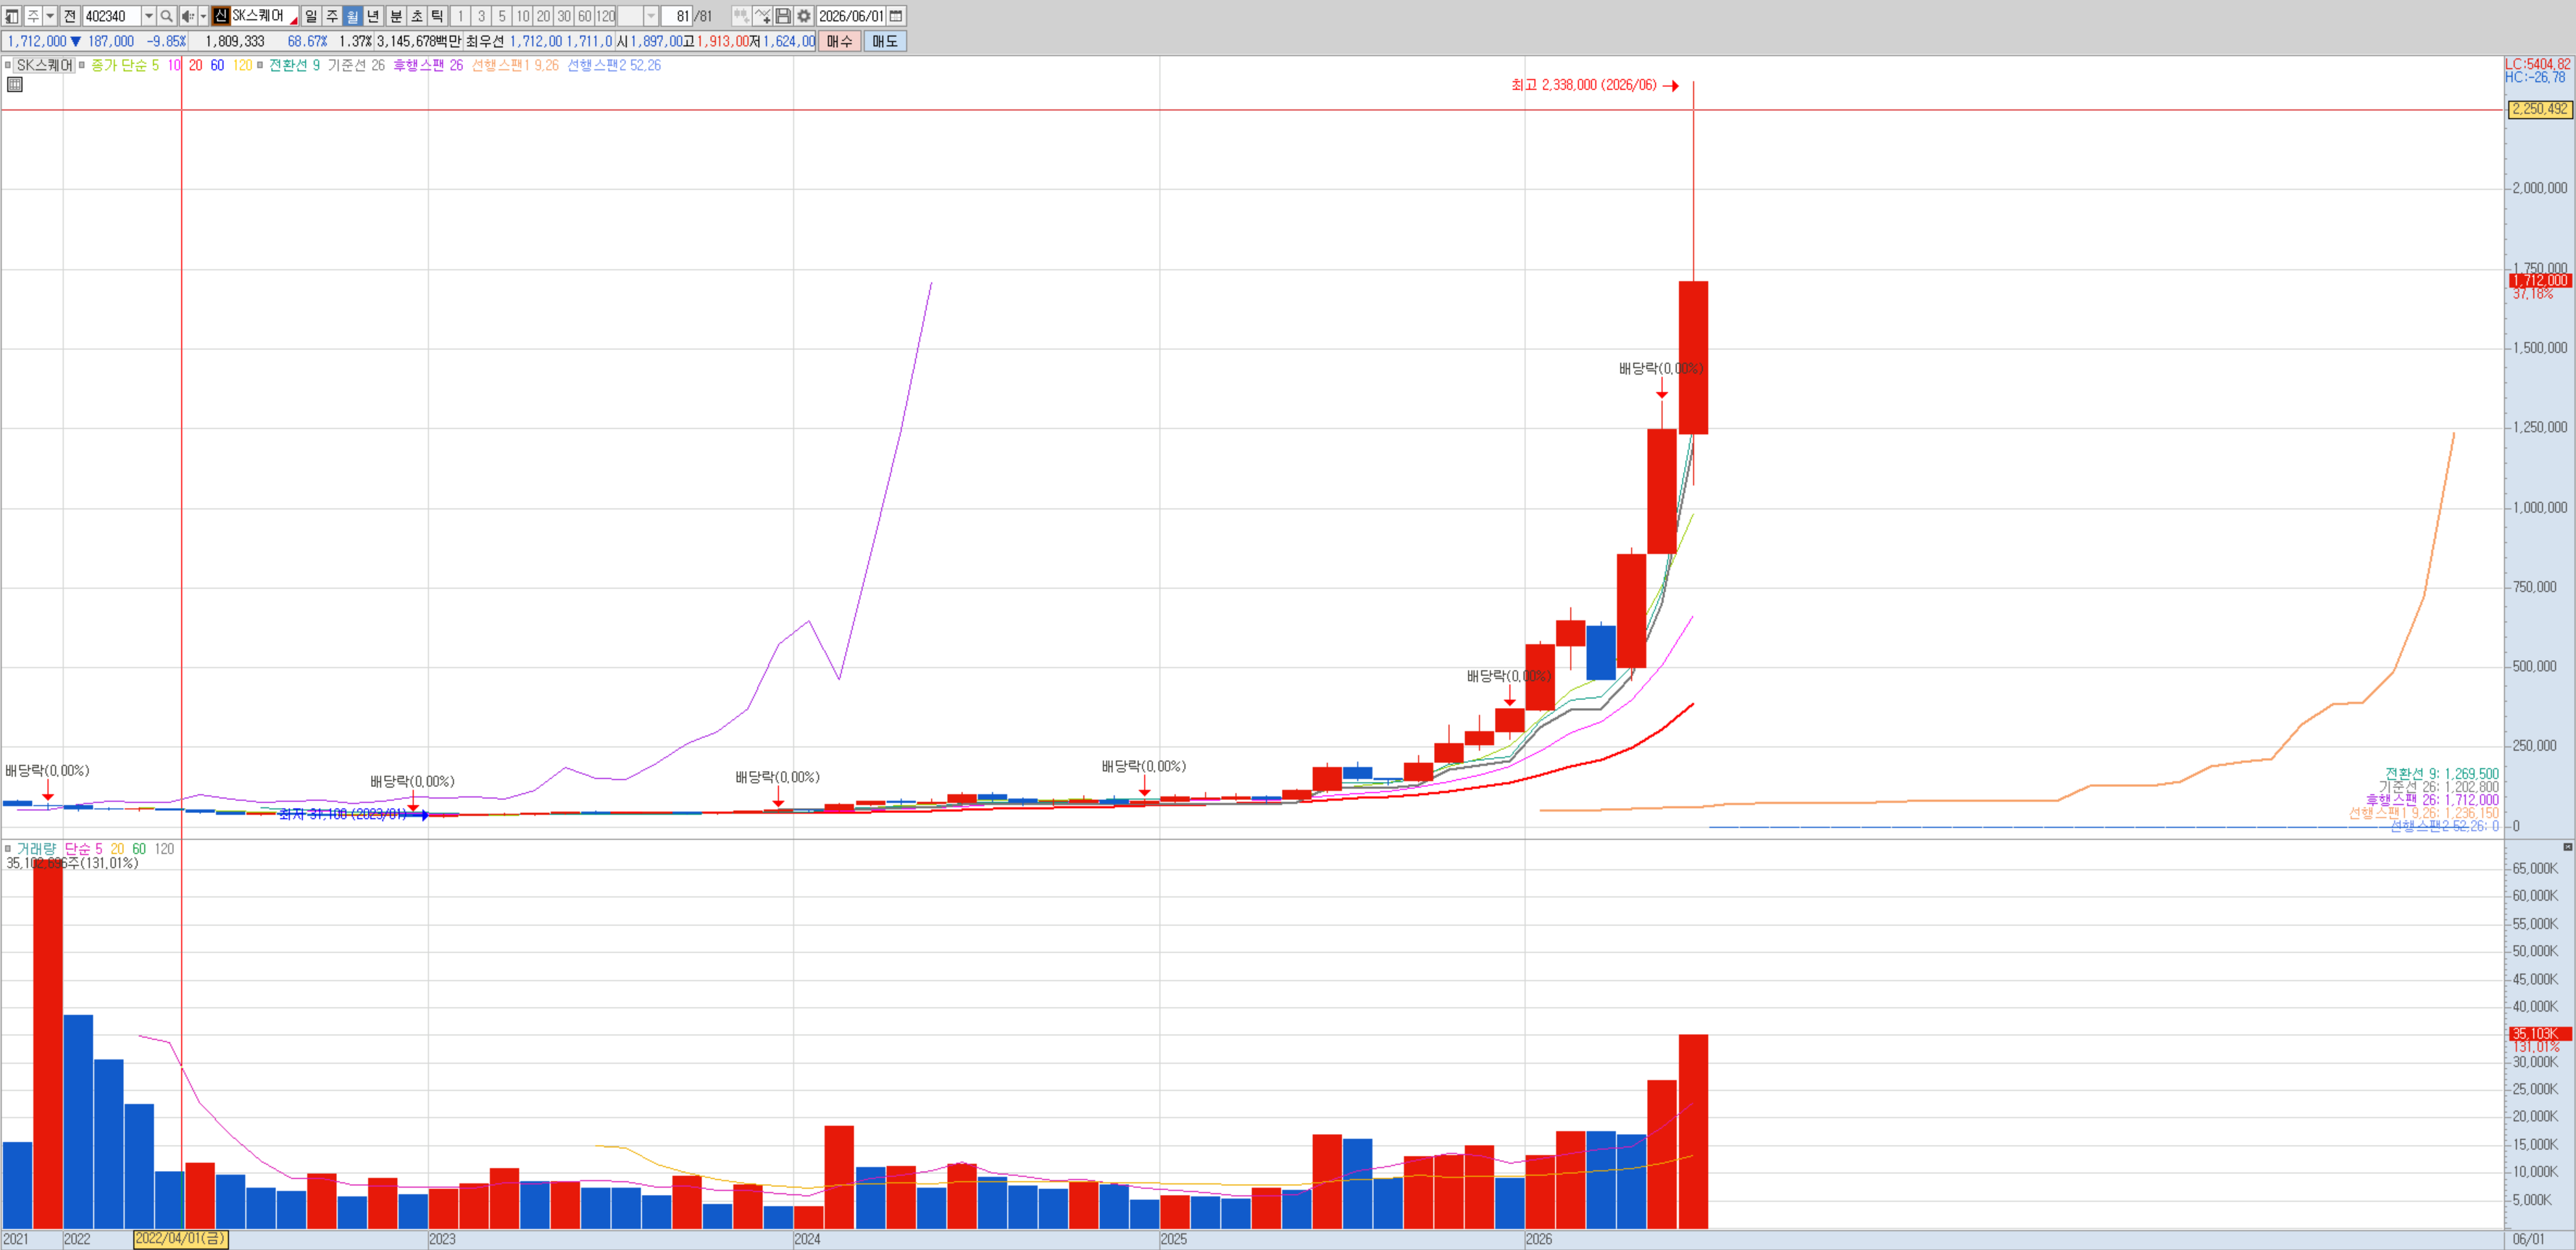Screen dimensions: 2576x1250
Task: Click the 전 market selector button
Action: [70, 16]
